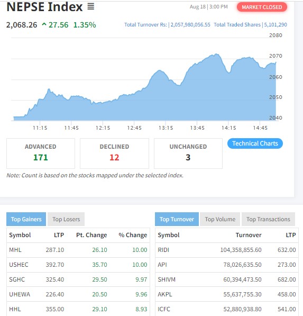This screenshot has width=303, height=316.
Task: Click the Pt. Change column header
Action: (91, 235)
